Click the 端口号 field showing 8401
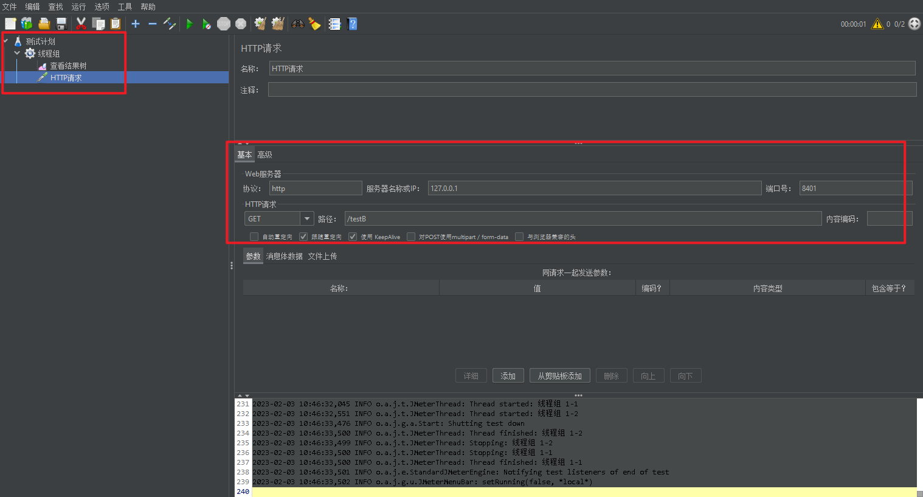The width and height of the screenshot is (923, 497). coord(856,188)
